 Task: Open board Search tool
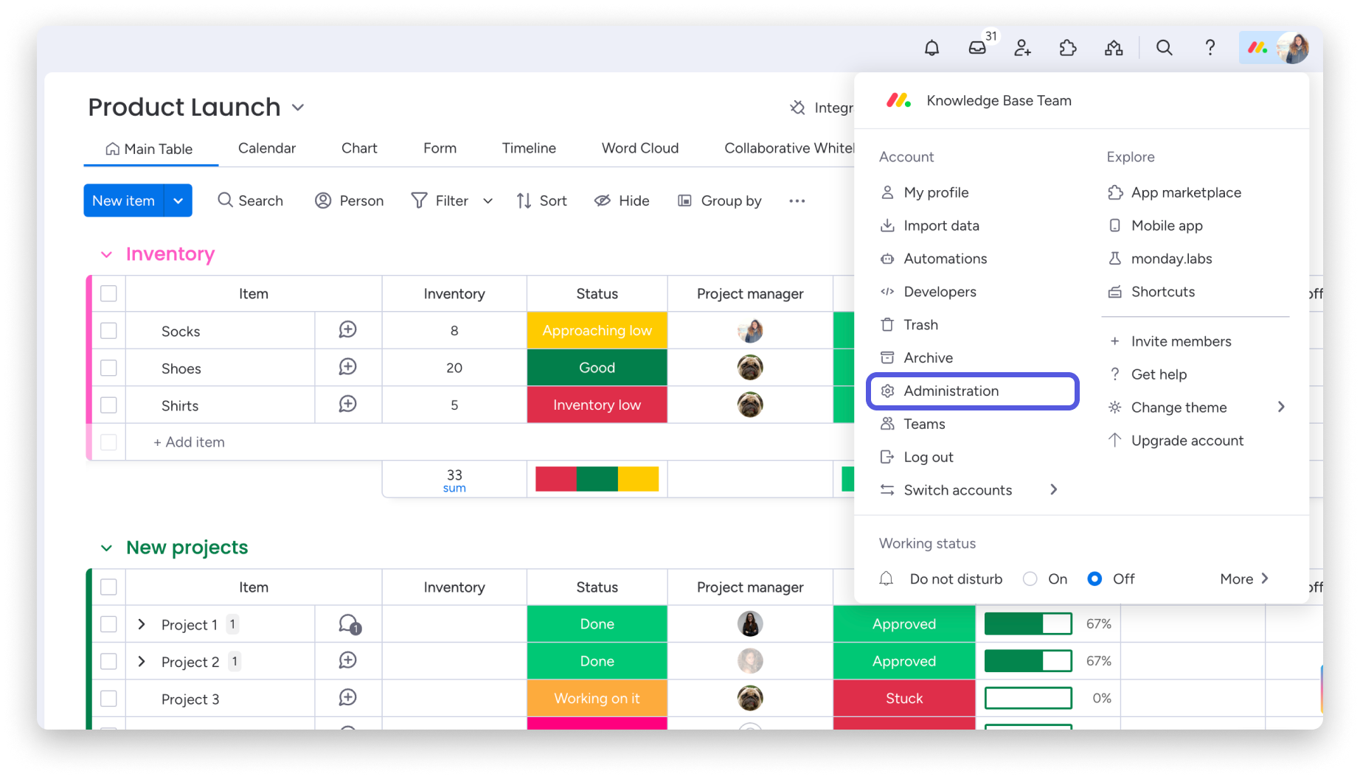coord(250,200)
